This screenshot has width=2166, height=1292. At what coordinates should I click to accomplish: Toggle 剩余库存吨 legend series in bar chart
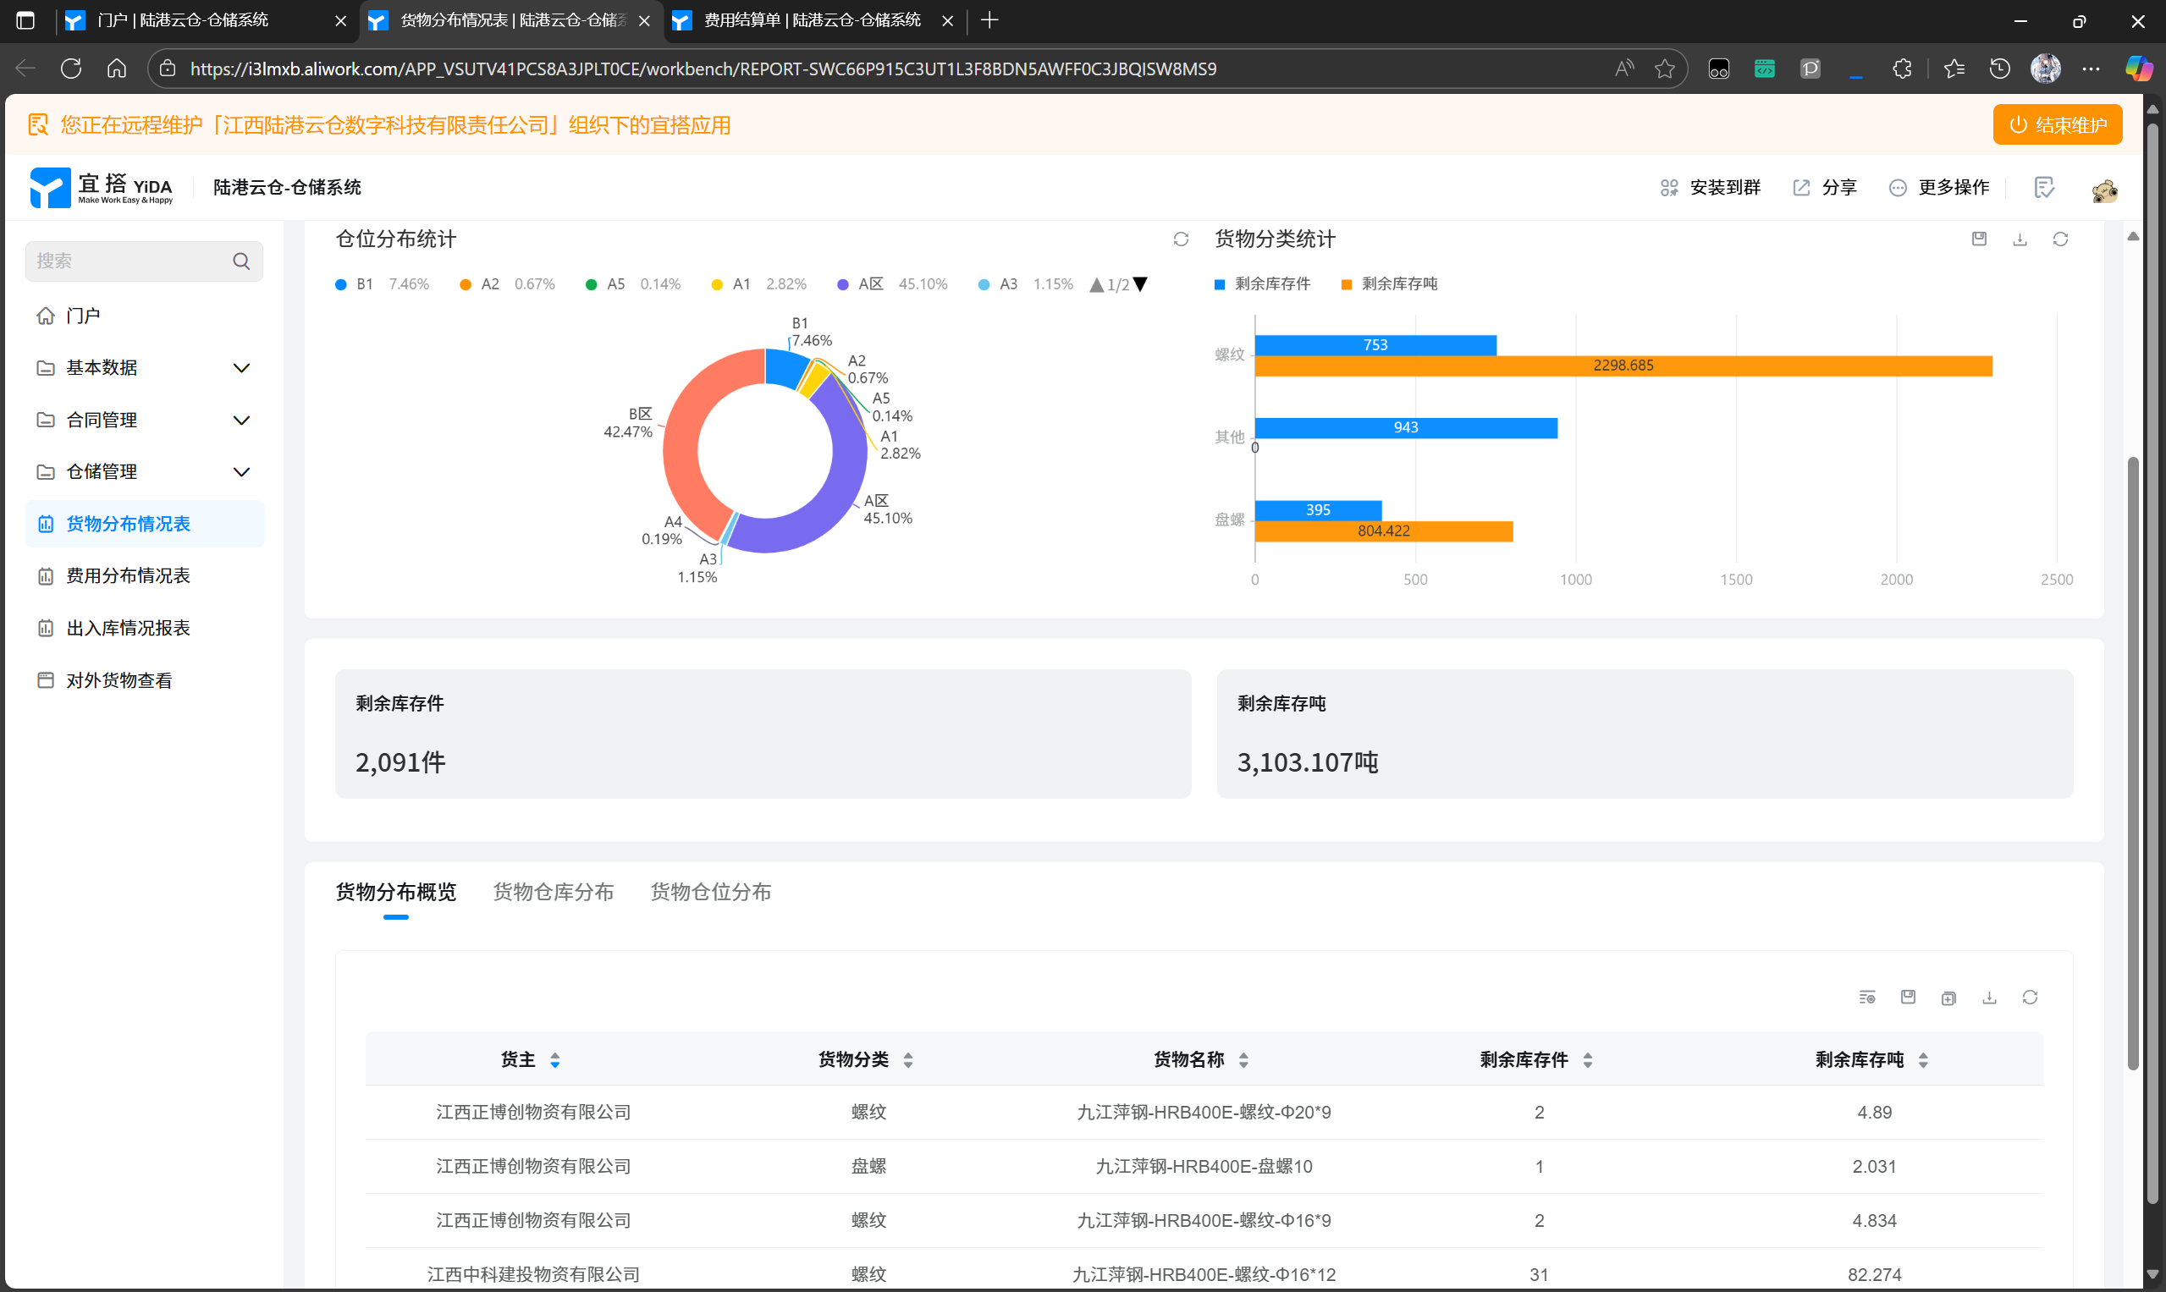1389,284
